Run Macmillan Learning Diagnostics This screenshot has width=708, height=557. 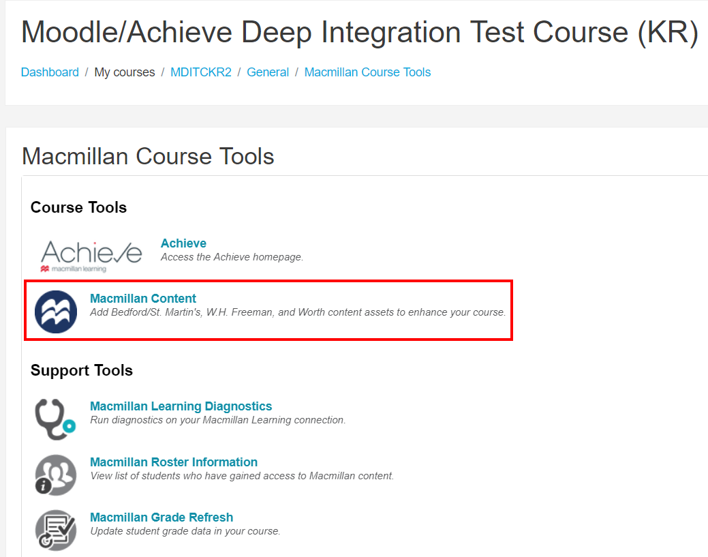[x=181, y=406]
